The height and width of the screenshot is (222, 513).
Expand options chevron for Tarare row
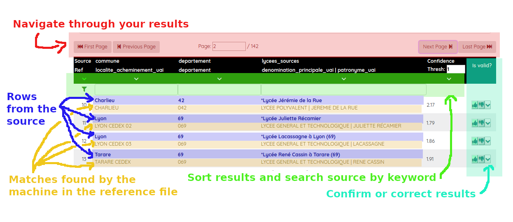tap(488, 159)
